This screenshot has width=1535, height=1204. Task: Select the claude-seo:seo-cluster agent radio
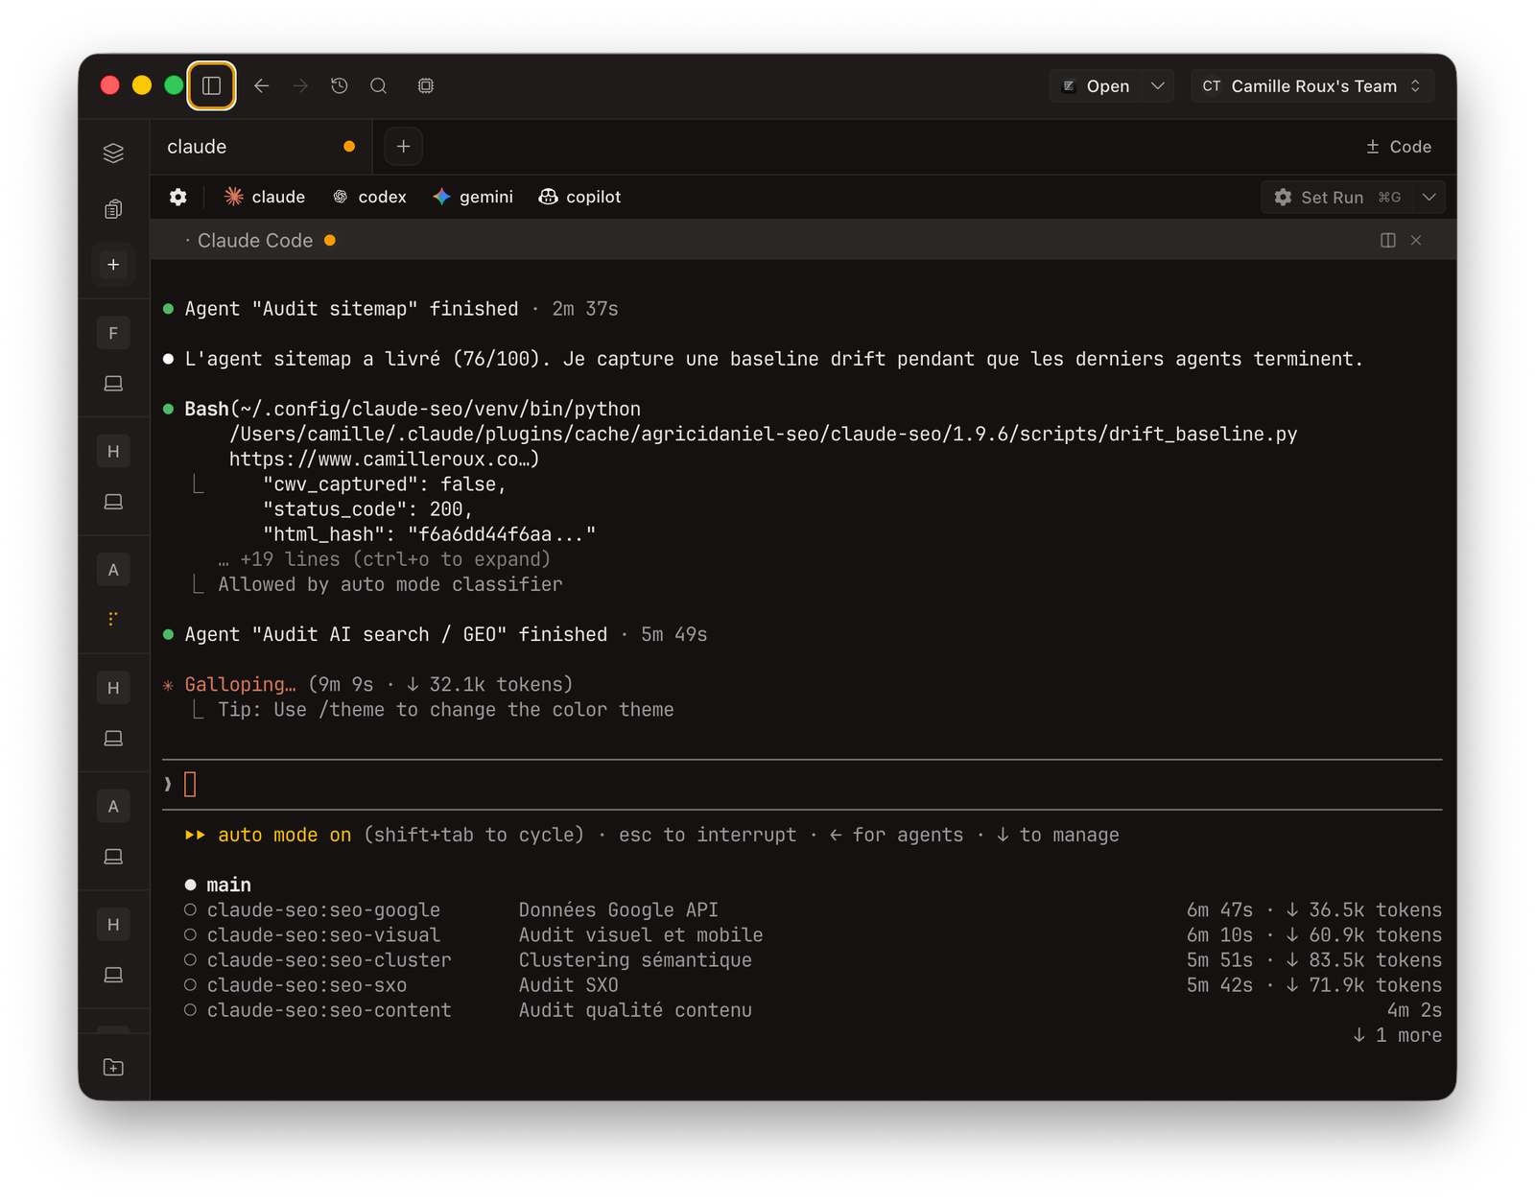[x=191, y=959]
